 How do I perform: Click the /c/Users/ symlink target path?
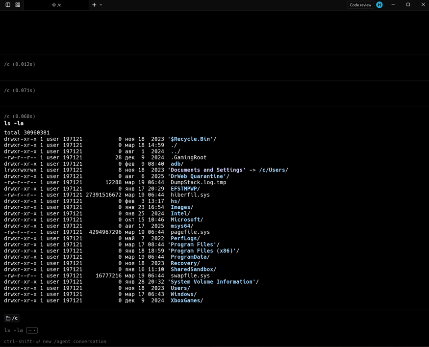coord(273,170)
